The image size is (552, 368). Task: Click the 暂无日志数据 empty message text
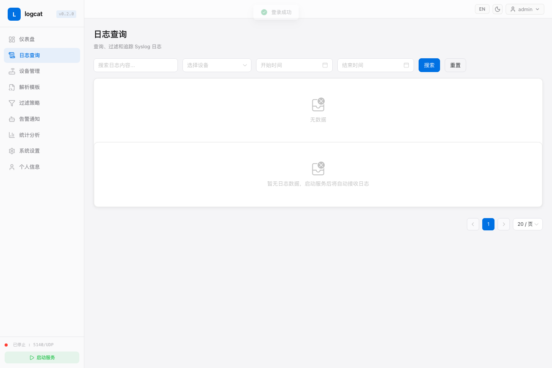point(318,184)
